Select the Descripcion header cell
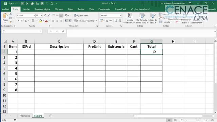217x122 pixels. click(59, 46)
